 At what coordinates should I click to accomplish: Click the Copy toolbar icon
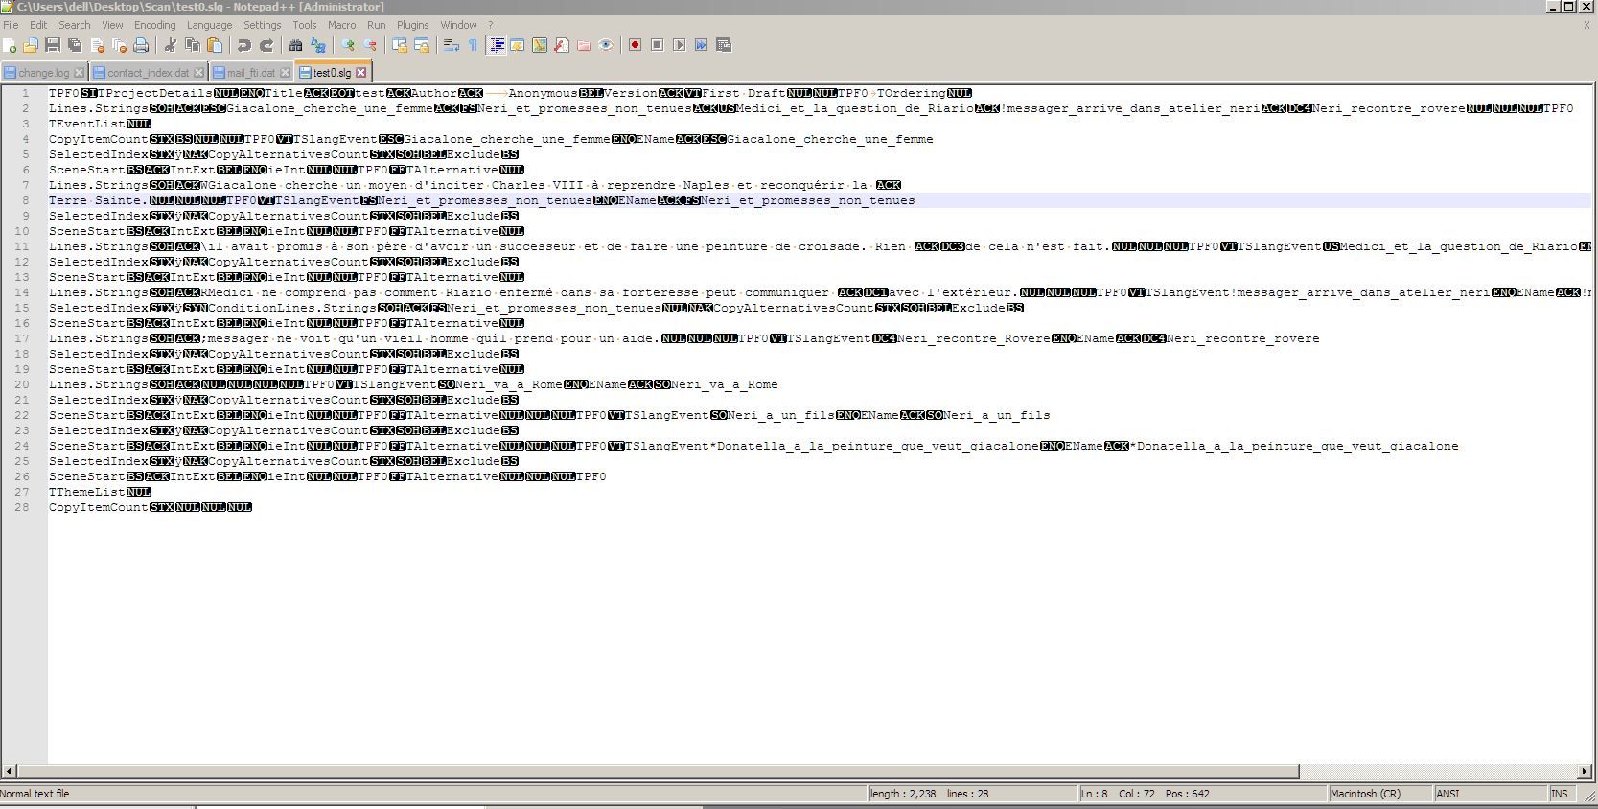pyautogui.click(x=192, y=45)
